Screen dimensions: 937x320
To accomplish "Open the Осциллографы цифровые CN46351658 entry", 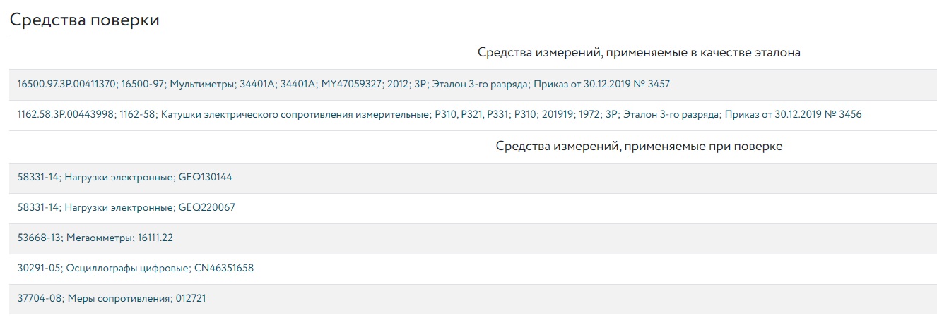I will (135, 269).
